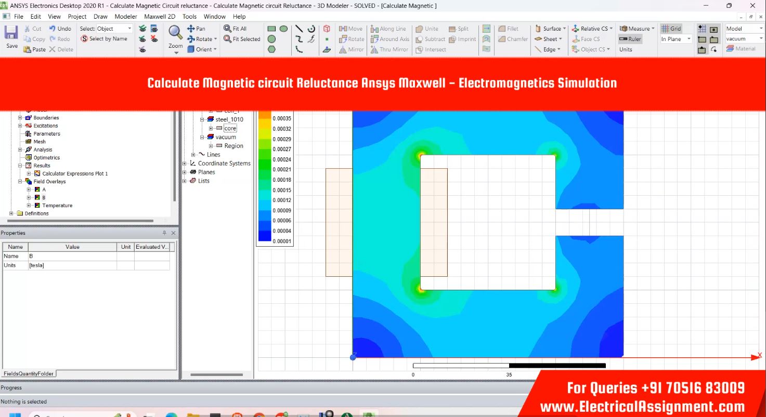Click the Select by Name icon

click(84, 39)
